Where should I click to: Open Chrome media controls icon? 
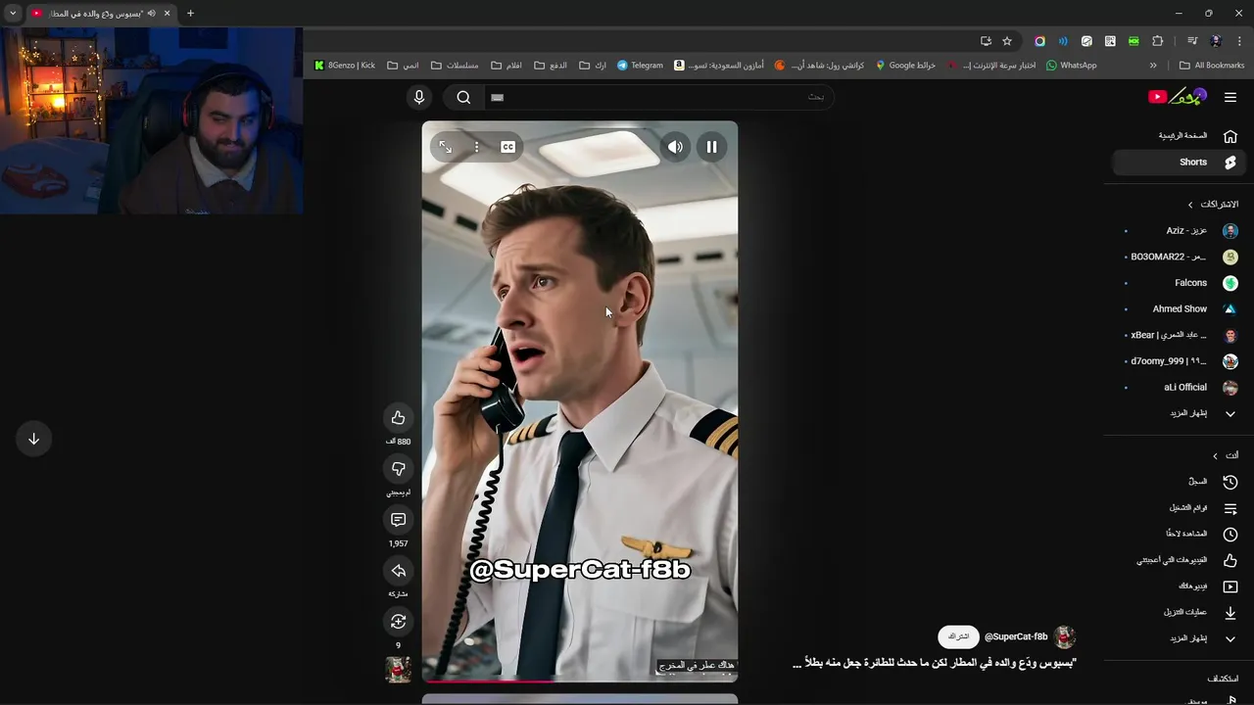(x=1191, y=41)
